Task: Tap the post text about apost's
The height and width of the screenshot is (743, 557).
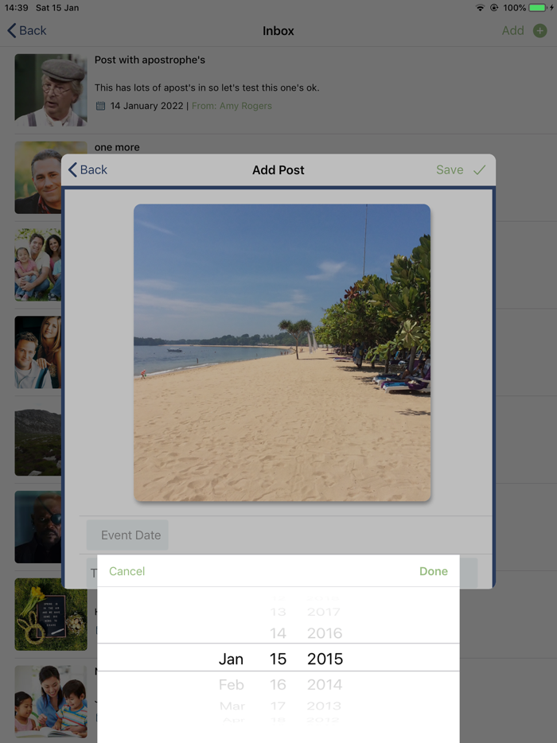Action: coord(207,88)
